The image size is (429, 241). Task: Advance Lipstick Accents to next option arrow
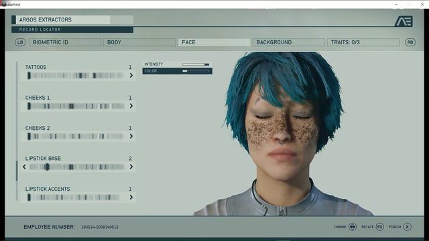(131, 197)
